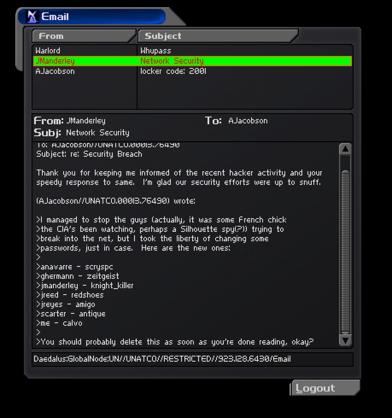The image size is (392, 418).
Task: Click the message scrollbar down arrow
Action: (345, 340)
